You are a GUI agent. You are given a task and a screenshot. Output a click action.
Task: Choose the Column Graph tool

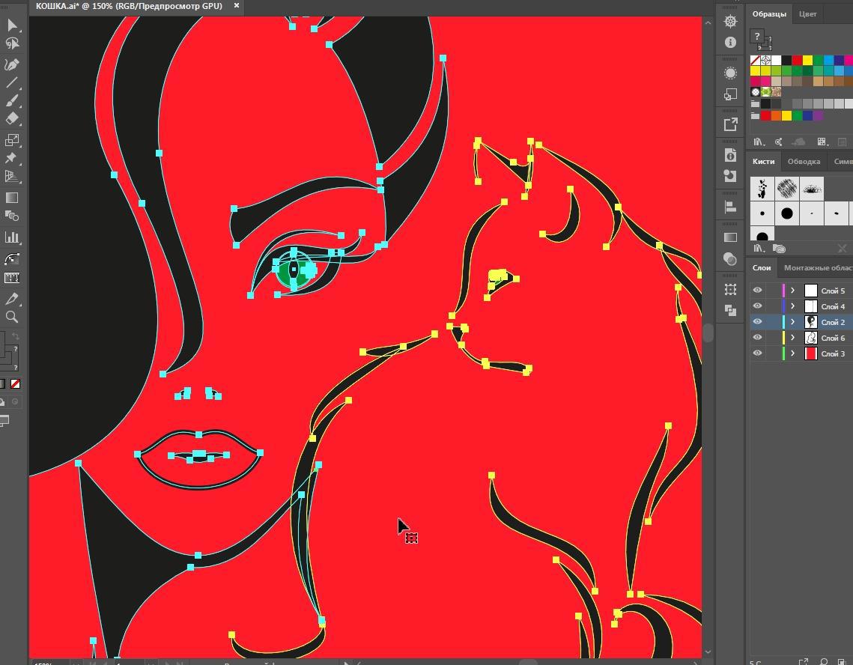[12, 237]
